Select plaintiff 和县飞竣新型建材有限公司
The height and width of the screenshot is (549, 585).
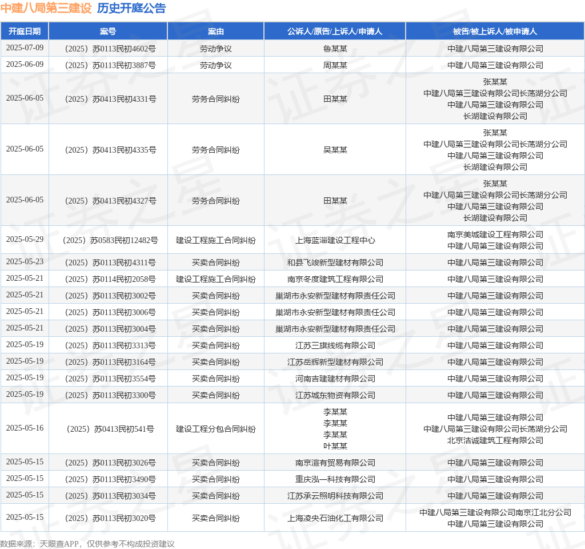(335, 262)
